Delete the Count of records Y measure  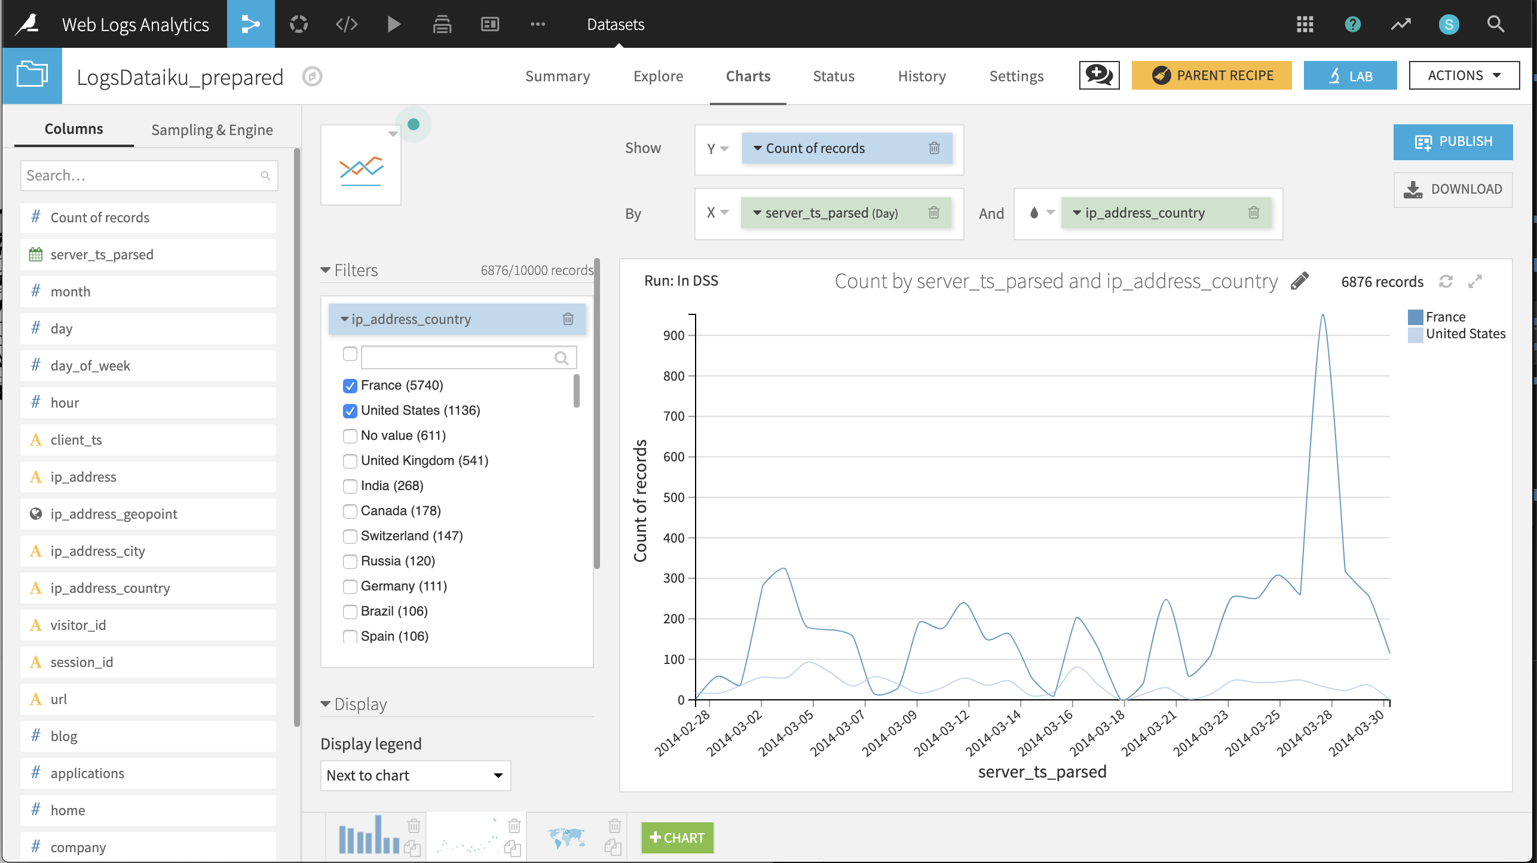935,148
